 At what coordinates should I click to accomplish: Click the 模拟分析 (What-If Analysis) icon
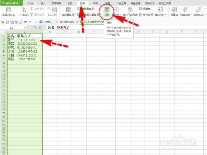tap(160, 10)
